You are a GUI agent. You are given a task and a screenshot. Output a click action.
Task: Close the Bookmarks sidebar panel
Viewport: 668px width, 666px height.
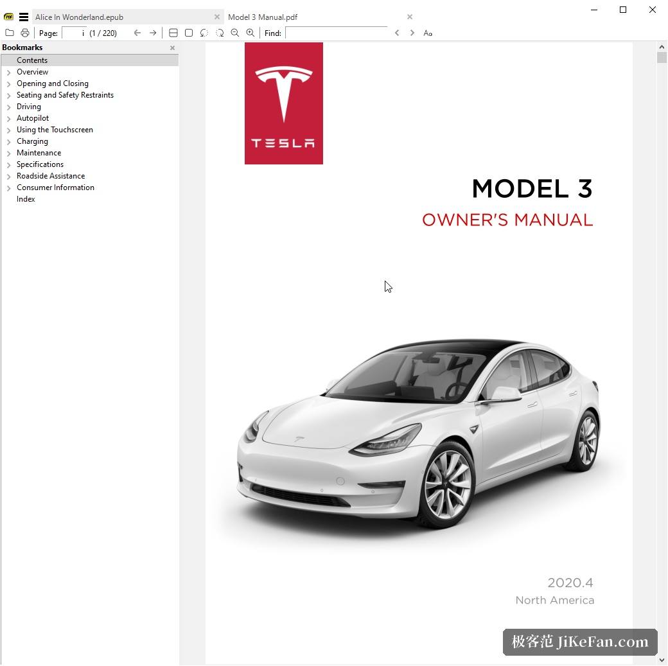click(x=173, y=48)
